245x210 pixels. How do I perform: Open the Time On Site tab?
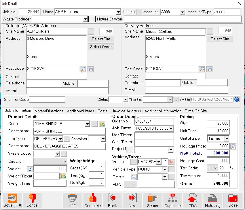[196, 111]
